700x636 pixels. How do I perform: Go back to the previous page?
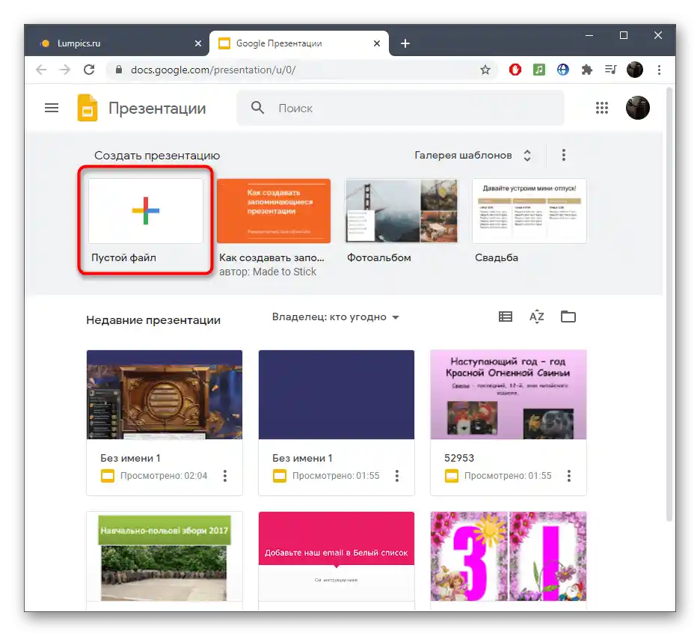coord(41,70)
